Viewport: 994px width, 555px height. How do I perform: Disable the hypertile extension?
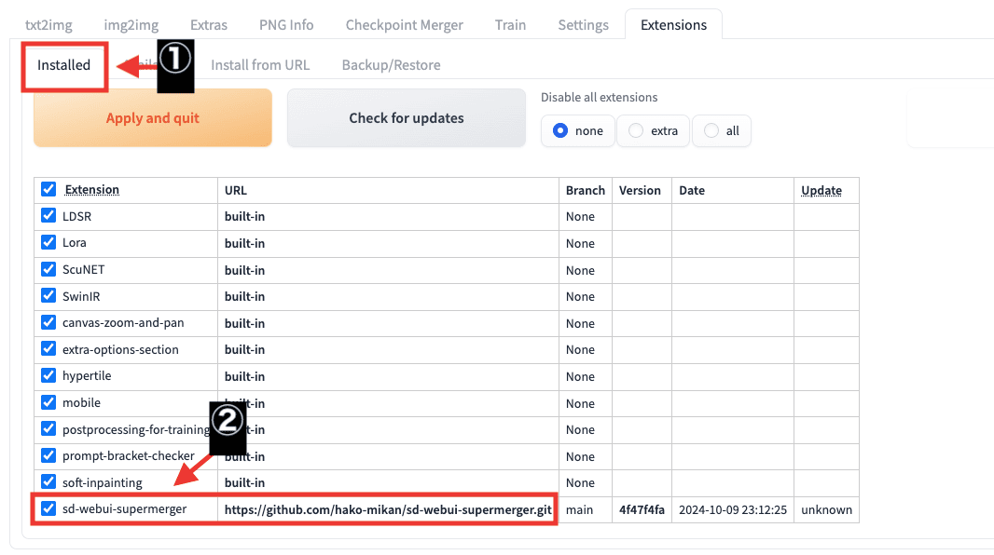click(x=48, y=376)
